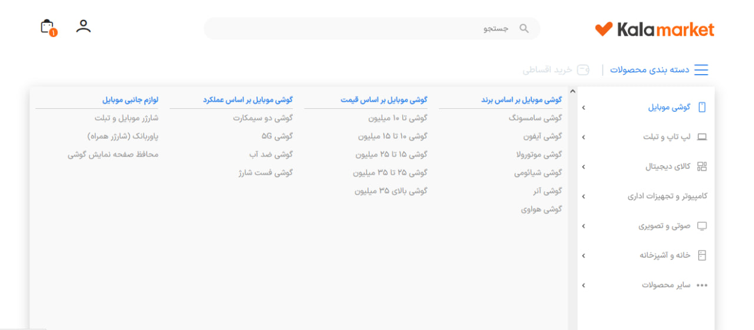This screenshot has width=754, height=330.
Task: Click the phone icon next to گوشی موبایل
Action: pos(702,107)
